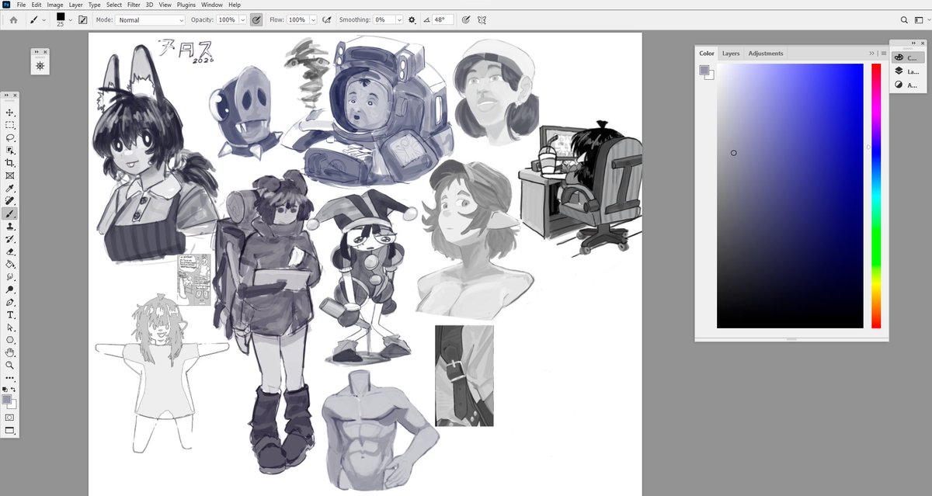The image size is (932, 496).
Task: Toggle pressure for opacity button
Action: (256, 19)
